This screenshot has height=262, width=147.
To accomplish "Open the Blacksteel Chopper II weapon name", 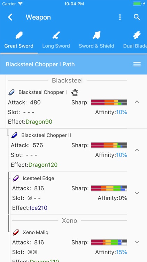I will (x=46, y=135).
